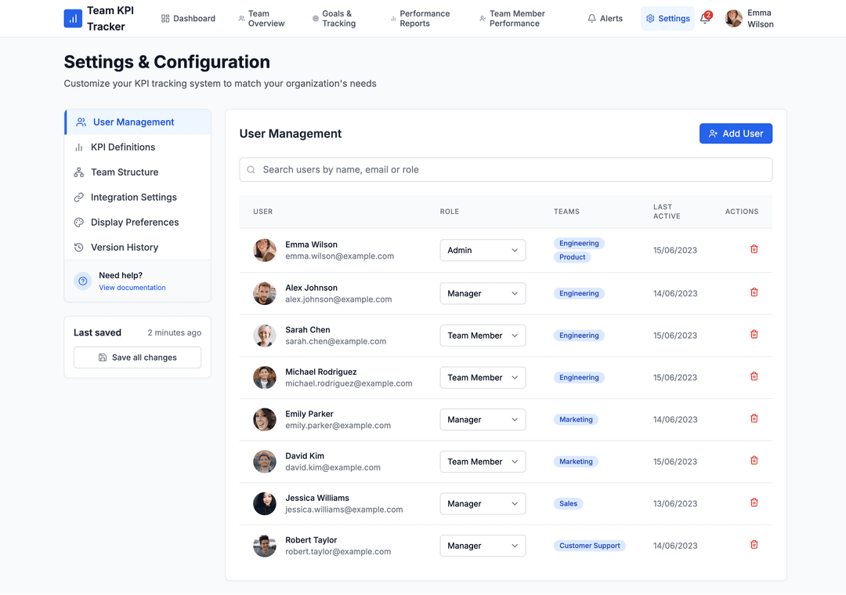The image size is (846, 595).
Task: Change Jessica Williams' Manager role dropdown
Action: pyautogui.click(x=483, y=504)
